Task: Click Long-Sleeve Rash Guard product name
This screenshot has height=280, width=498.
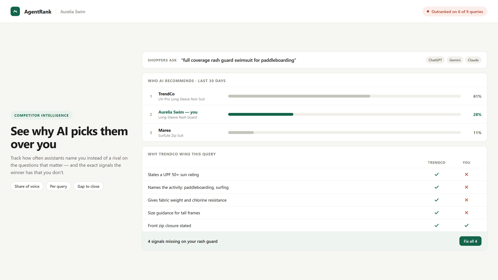Action: tap(178, 117)
